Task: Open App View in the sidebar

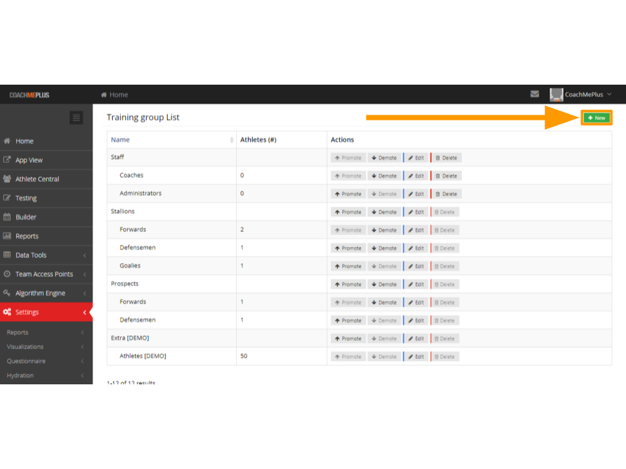Action: tap(46, 160)
